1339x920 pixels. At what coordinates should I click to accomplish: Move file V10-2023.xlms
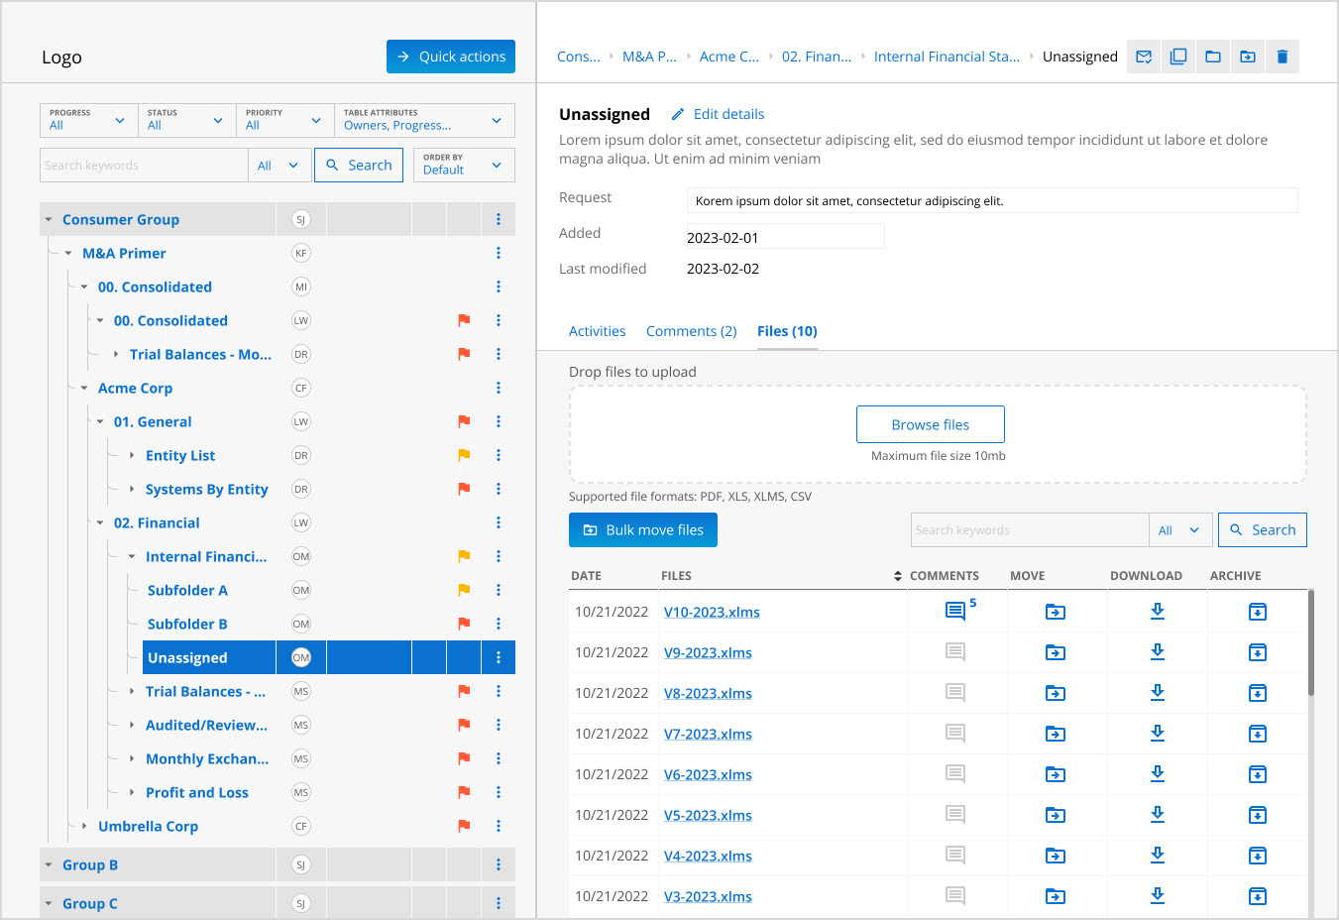tap(1056, 612)
